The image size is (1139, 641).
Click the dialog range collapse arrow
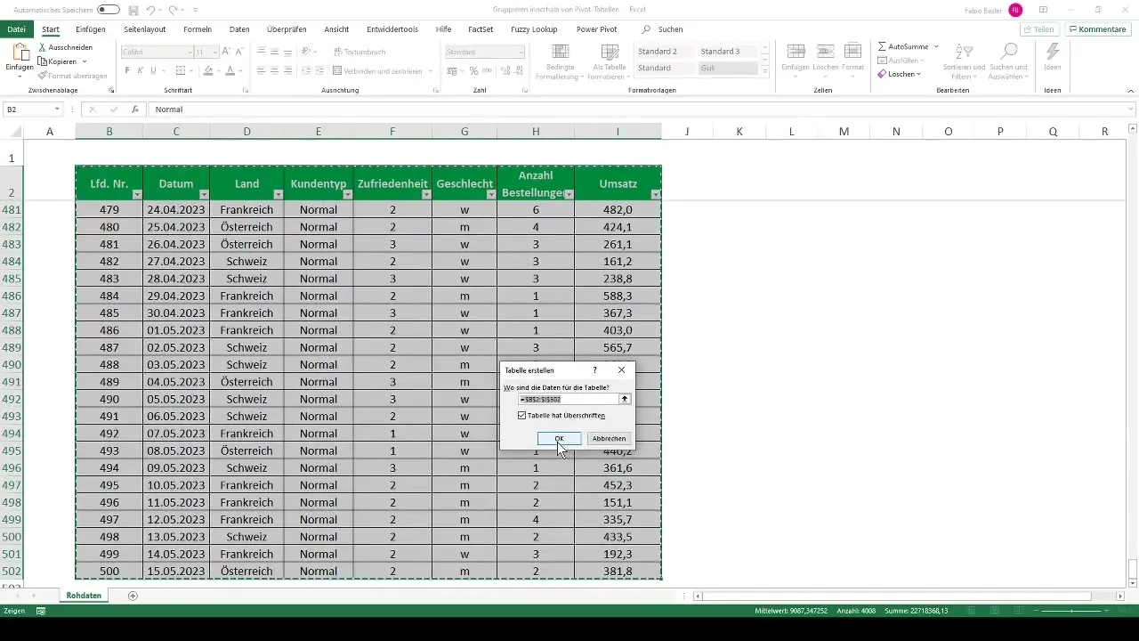click(626, 399)
